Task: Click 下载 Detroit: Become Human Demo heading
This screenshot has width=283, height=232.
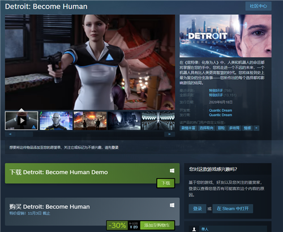Action: pyautogui.click(x=59, y=172)
